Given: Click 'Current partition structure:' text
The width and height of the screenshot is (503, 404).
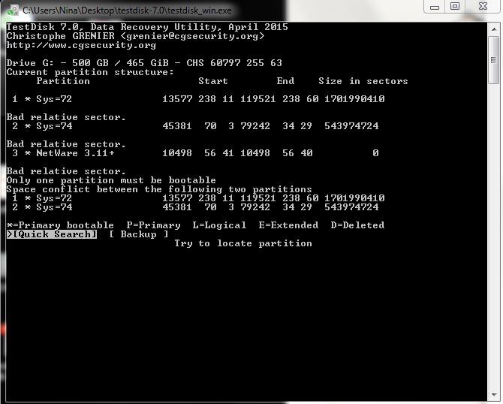Looking at the screenshot, I should pos(90,72).
